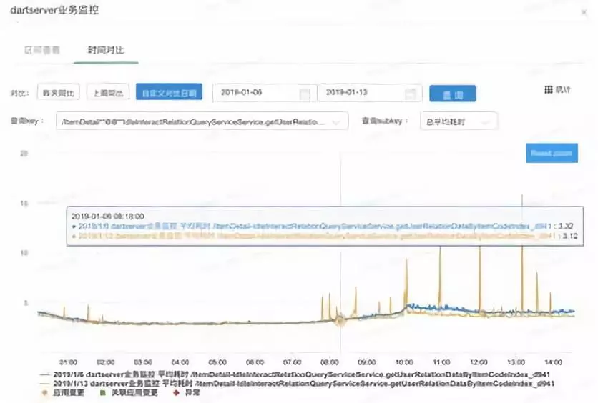Switch to the time comparison tab
The image size is (598, 403).
106,50
